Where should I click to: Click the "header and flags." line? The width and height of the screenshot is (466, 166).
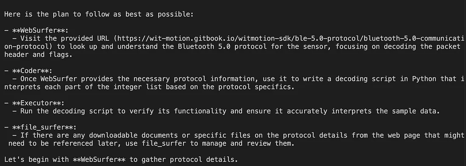(38, 55)
